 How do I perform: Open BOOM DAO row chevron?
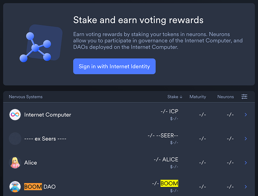point(246,187)
